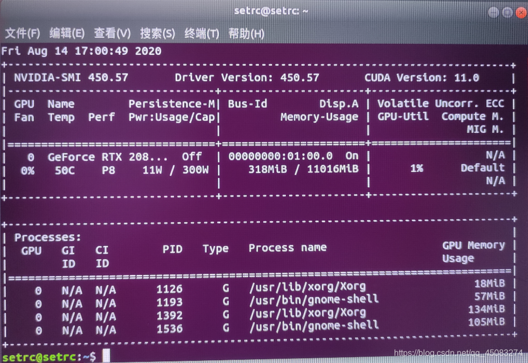Click the Processes: section label

pos(47,237)
